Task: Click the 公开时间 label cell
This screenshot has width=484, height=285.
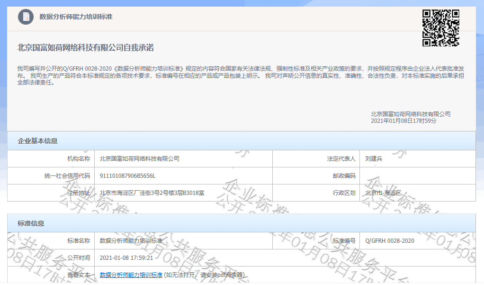Action: pos(51,258)
